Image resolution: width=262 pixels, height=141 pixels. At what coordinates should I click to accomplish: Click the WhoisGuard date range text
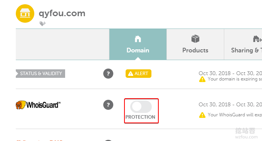(230, 104)
